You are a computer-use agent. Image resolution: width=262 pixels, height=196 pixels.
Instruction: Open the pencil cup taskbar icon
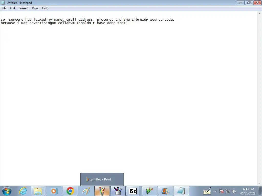[118, 191]
